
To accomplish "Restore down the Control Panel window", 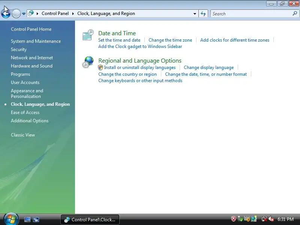I will pyautogui.click(x=282, y=4).
